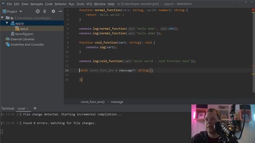Switch to the Local terminal tab
Viewport: 255px width, 143px height.
click(21, 108)
